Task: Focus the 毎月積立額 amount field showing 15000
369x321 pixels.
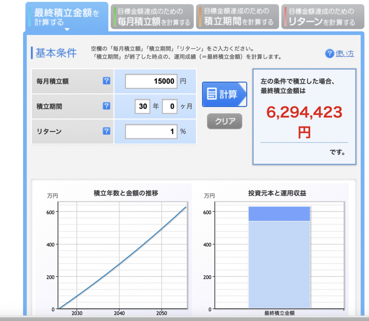Action: [x=151, y=81]
